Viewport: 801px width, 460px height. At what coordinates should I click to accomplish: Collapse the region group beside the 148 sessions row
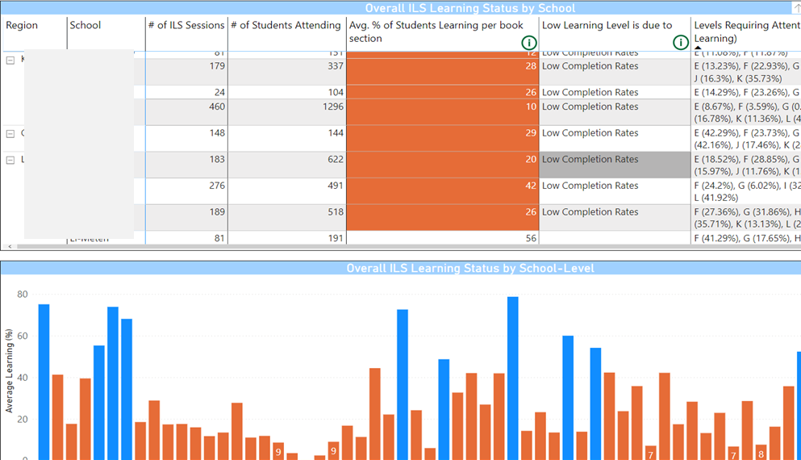click(x=10, y=134)
